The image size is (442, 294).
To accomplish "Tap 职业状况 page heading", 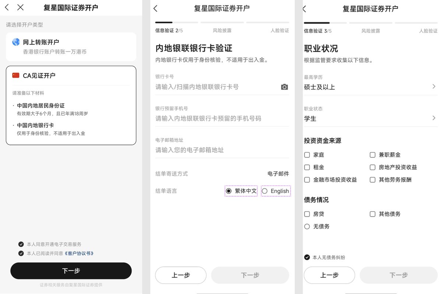I will 321,49.
